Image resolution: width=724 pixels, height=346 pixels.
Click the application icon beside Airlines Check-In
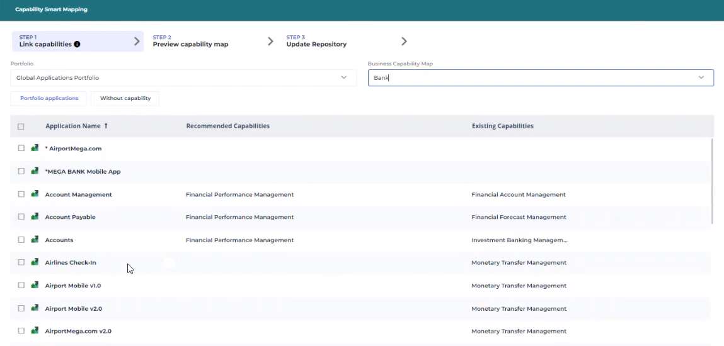35,262
